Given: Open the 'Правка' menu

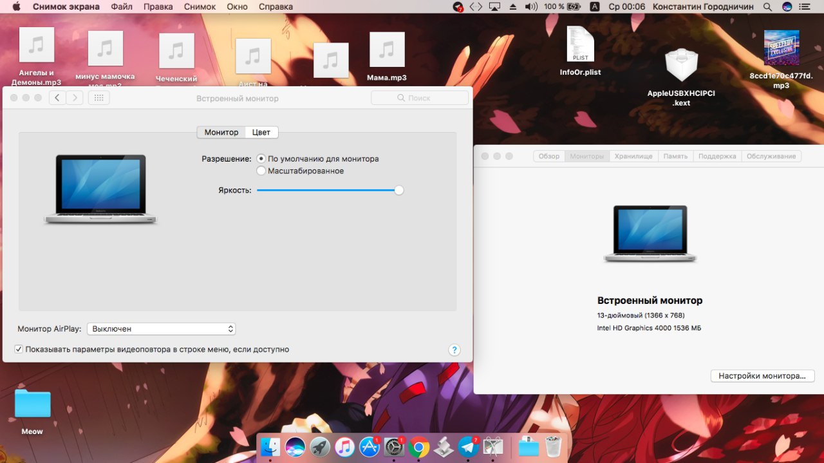Looking at the screenshot, I should [158, 6].
